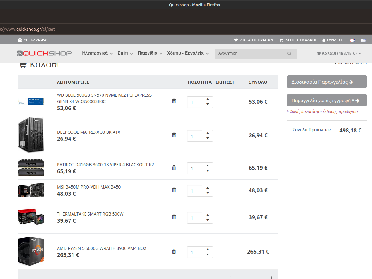Click the WD Blue SSD thumbnail

tap(31, 101)
